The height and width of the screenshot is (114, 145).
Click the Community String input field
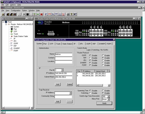click(x=63, y=97)
